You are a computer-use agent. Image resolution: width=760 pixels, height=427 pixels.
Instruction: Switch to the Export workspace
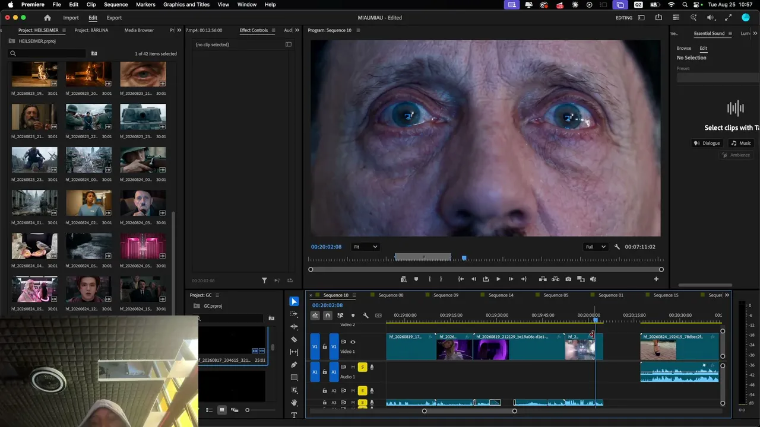114,18
